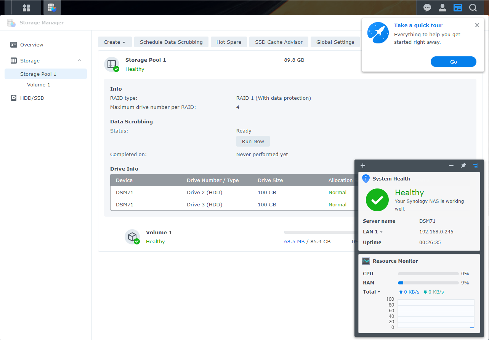
Task: Click the CPU usage bar
Action: [x=428, y=274]
